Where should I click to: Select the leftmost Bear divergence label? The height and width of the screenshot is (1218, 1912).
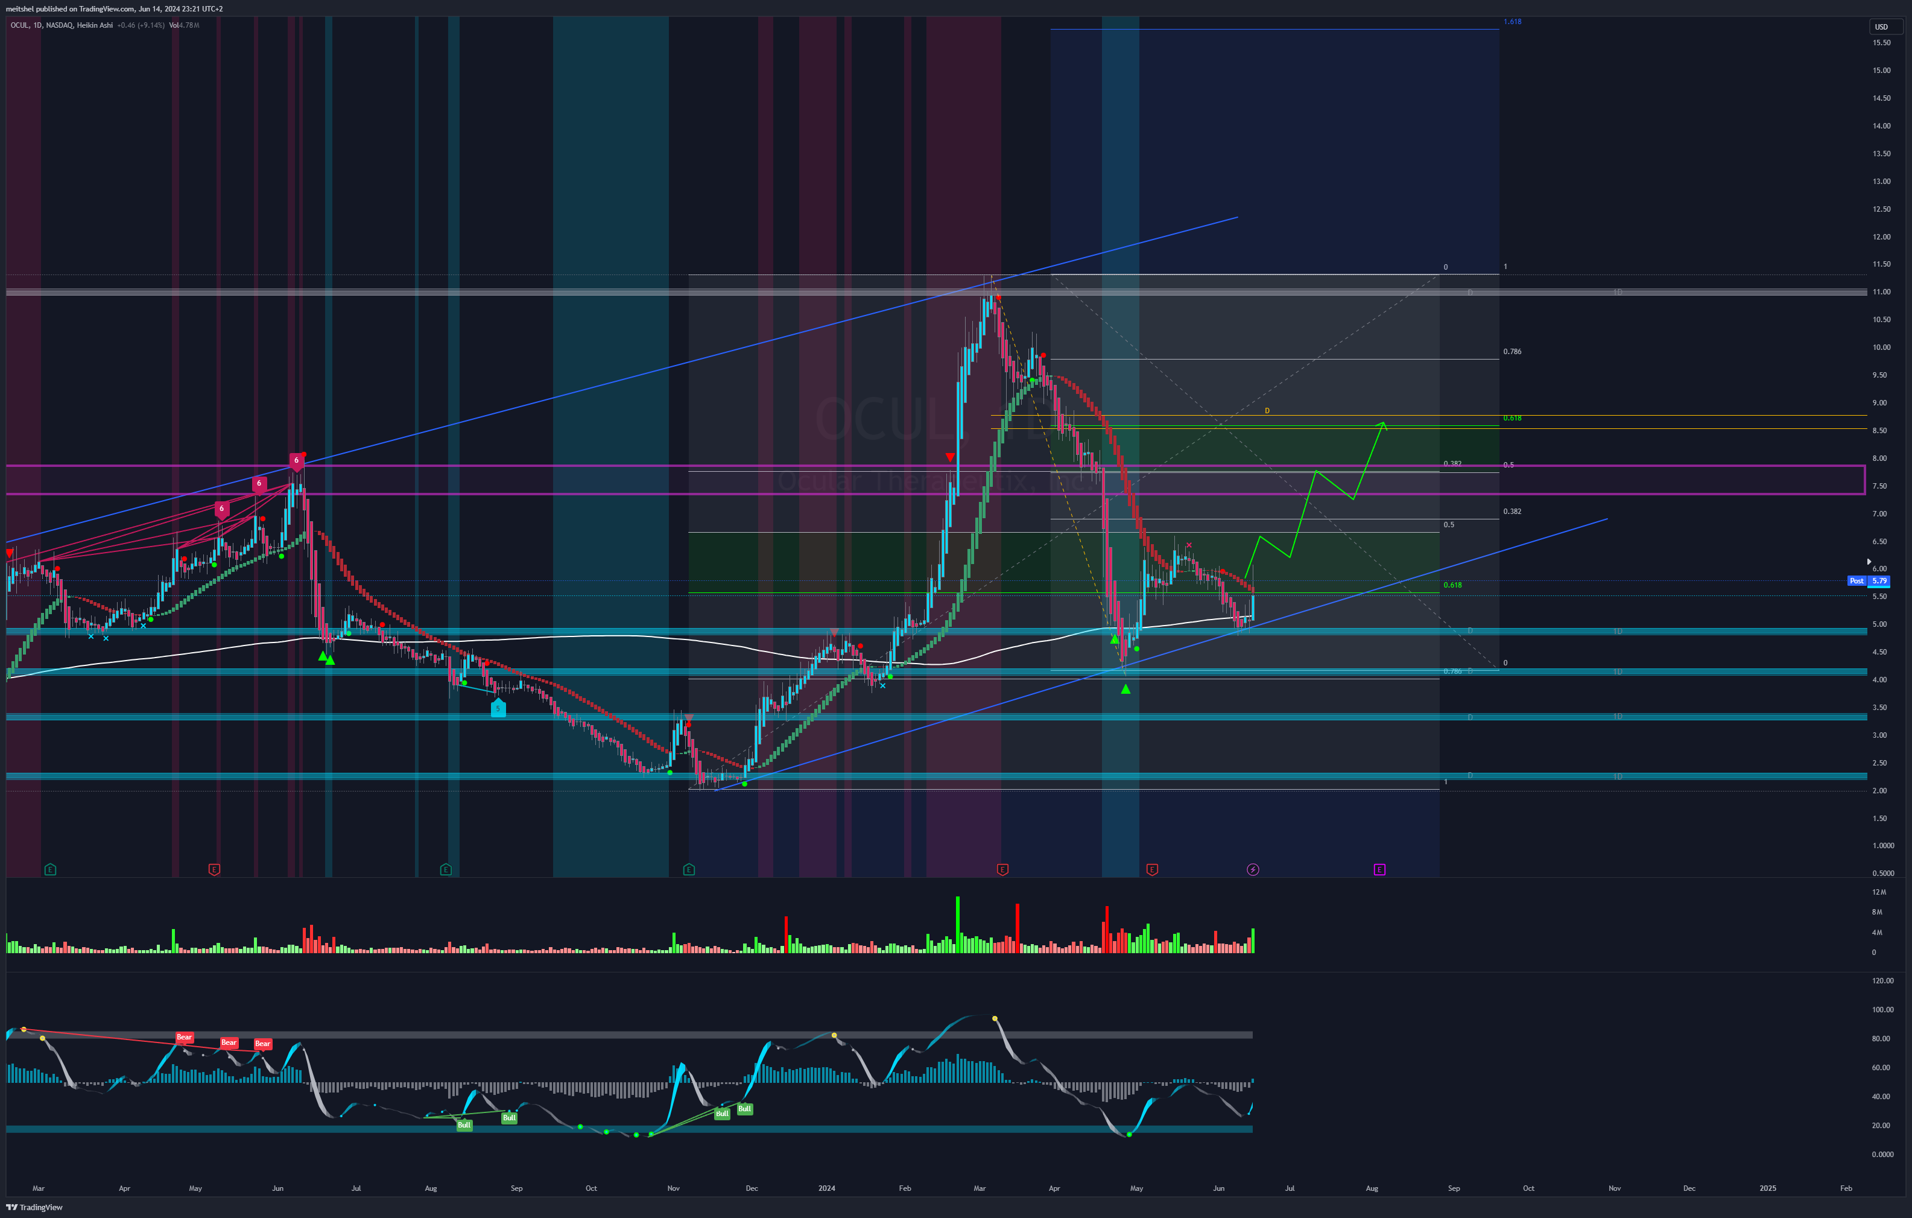pyautogui.click(x=184, y=1037)
